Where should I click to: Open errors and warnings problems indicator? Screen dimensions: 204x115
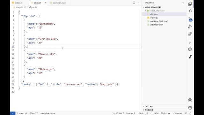tap(34, 113)
